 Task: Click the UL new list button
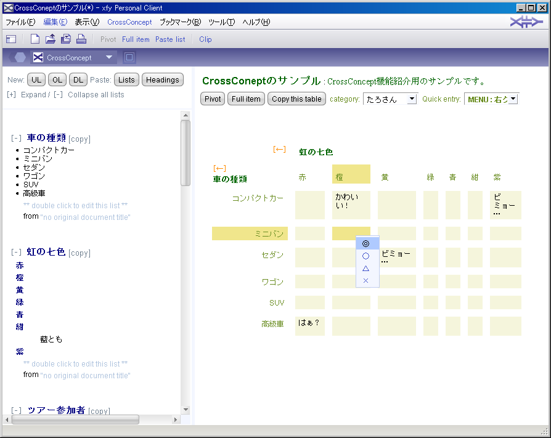(36, 79)
